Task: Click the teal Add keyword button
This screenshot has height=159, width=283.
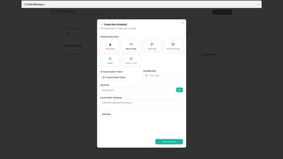Action: (x=179, y=90)
